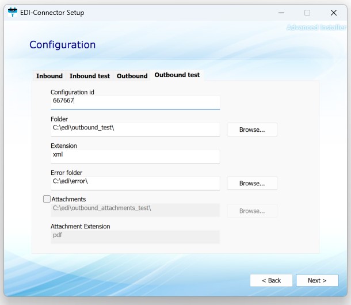
Task: Proceed with the Next button
Action: (x=317, y=280)
